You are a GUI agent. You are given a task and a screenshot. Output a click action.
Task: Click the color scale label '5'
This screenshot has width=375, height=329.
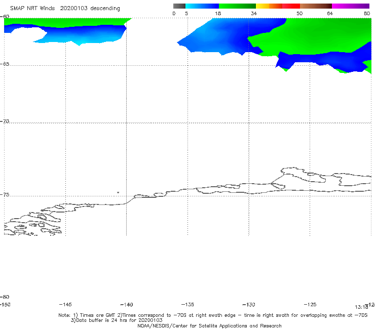186,14
